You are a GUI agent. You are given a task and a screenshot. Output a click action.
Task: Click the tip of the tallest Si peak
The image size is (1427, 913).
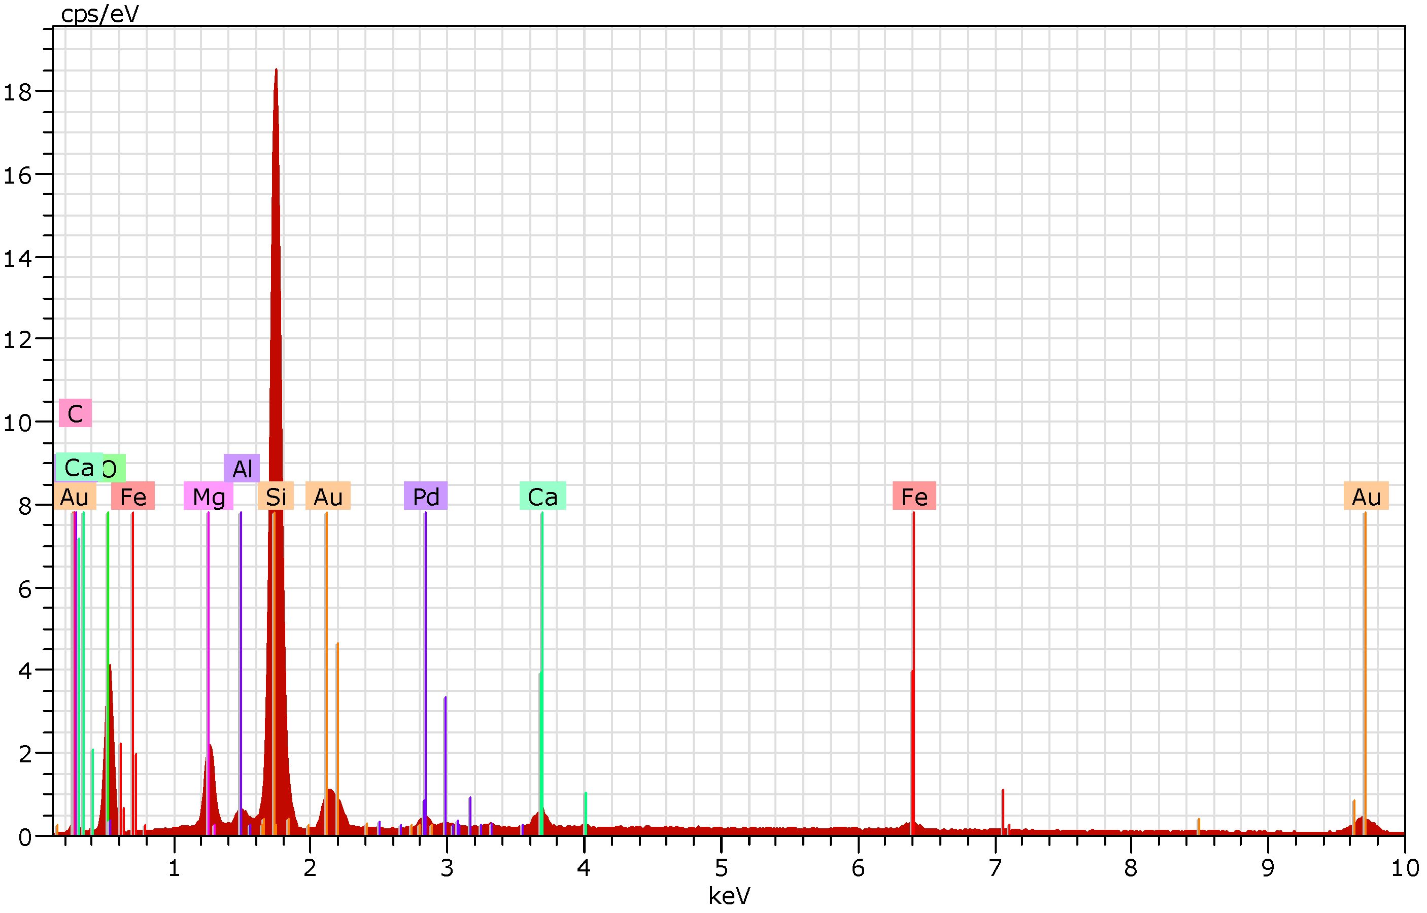point(276,71)
